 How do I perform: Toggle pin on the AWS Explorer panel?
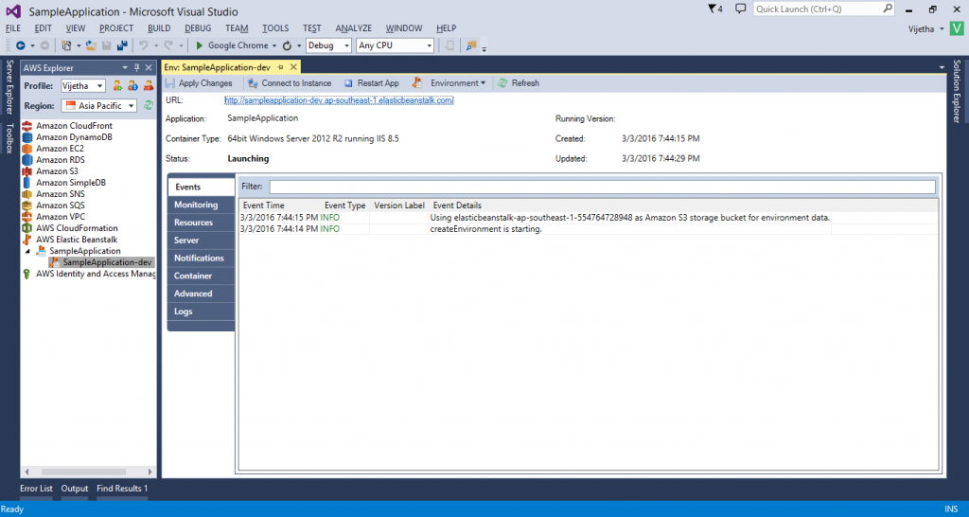tap(136, 68)
